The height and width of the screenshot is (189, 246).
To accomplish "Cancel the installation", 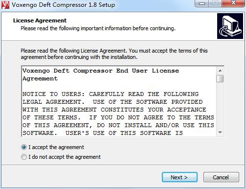I will coord(221,177).
